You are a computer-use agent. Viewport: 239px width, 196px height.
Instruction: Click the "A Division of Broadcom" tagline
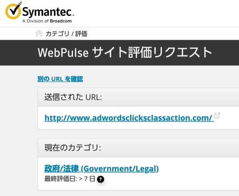pyautogui.click(x=47, y=21)
